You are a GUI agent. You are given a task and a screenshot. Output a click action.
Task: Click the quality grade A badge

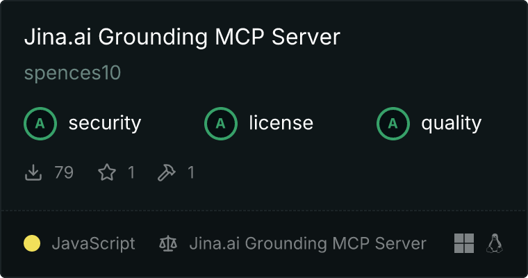pyautogui.click(x=393, y=124)
